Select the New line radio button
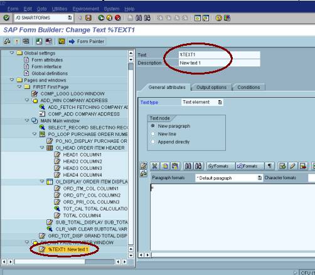315x275 pixels. pyautogui.click(x=153, y=133)
